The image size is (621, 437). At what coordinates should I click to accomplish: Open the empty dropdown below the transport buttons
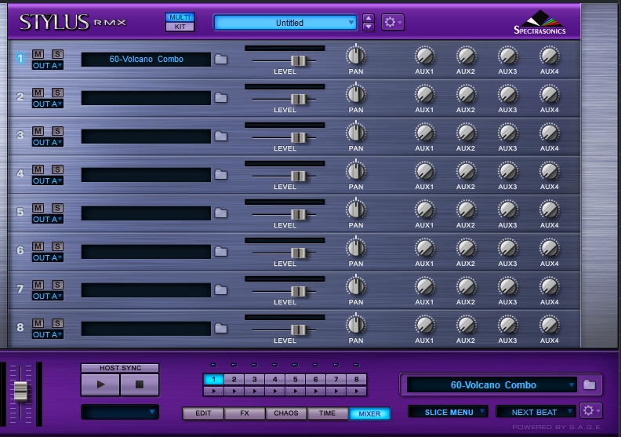point(120,412)
